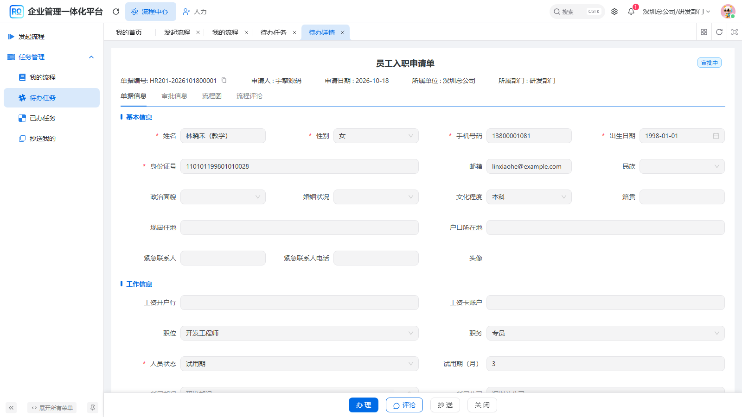This screenshot has width=742, height=417.
Task: Click the 户口所在地 field
Action: coord(606,227)
